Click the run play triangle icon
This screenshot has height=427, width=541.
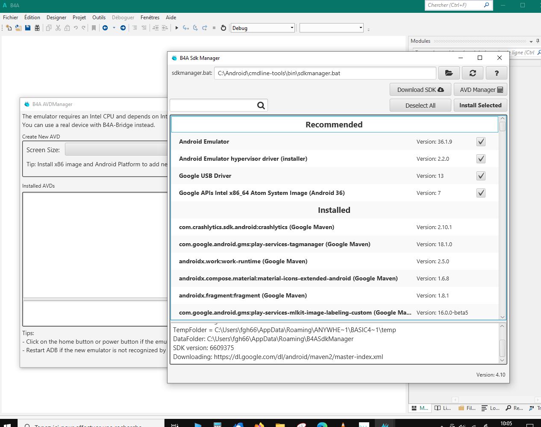click(x=176, y=28)
